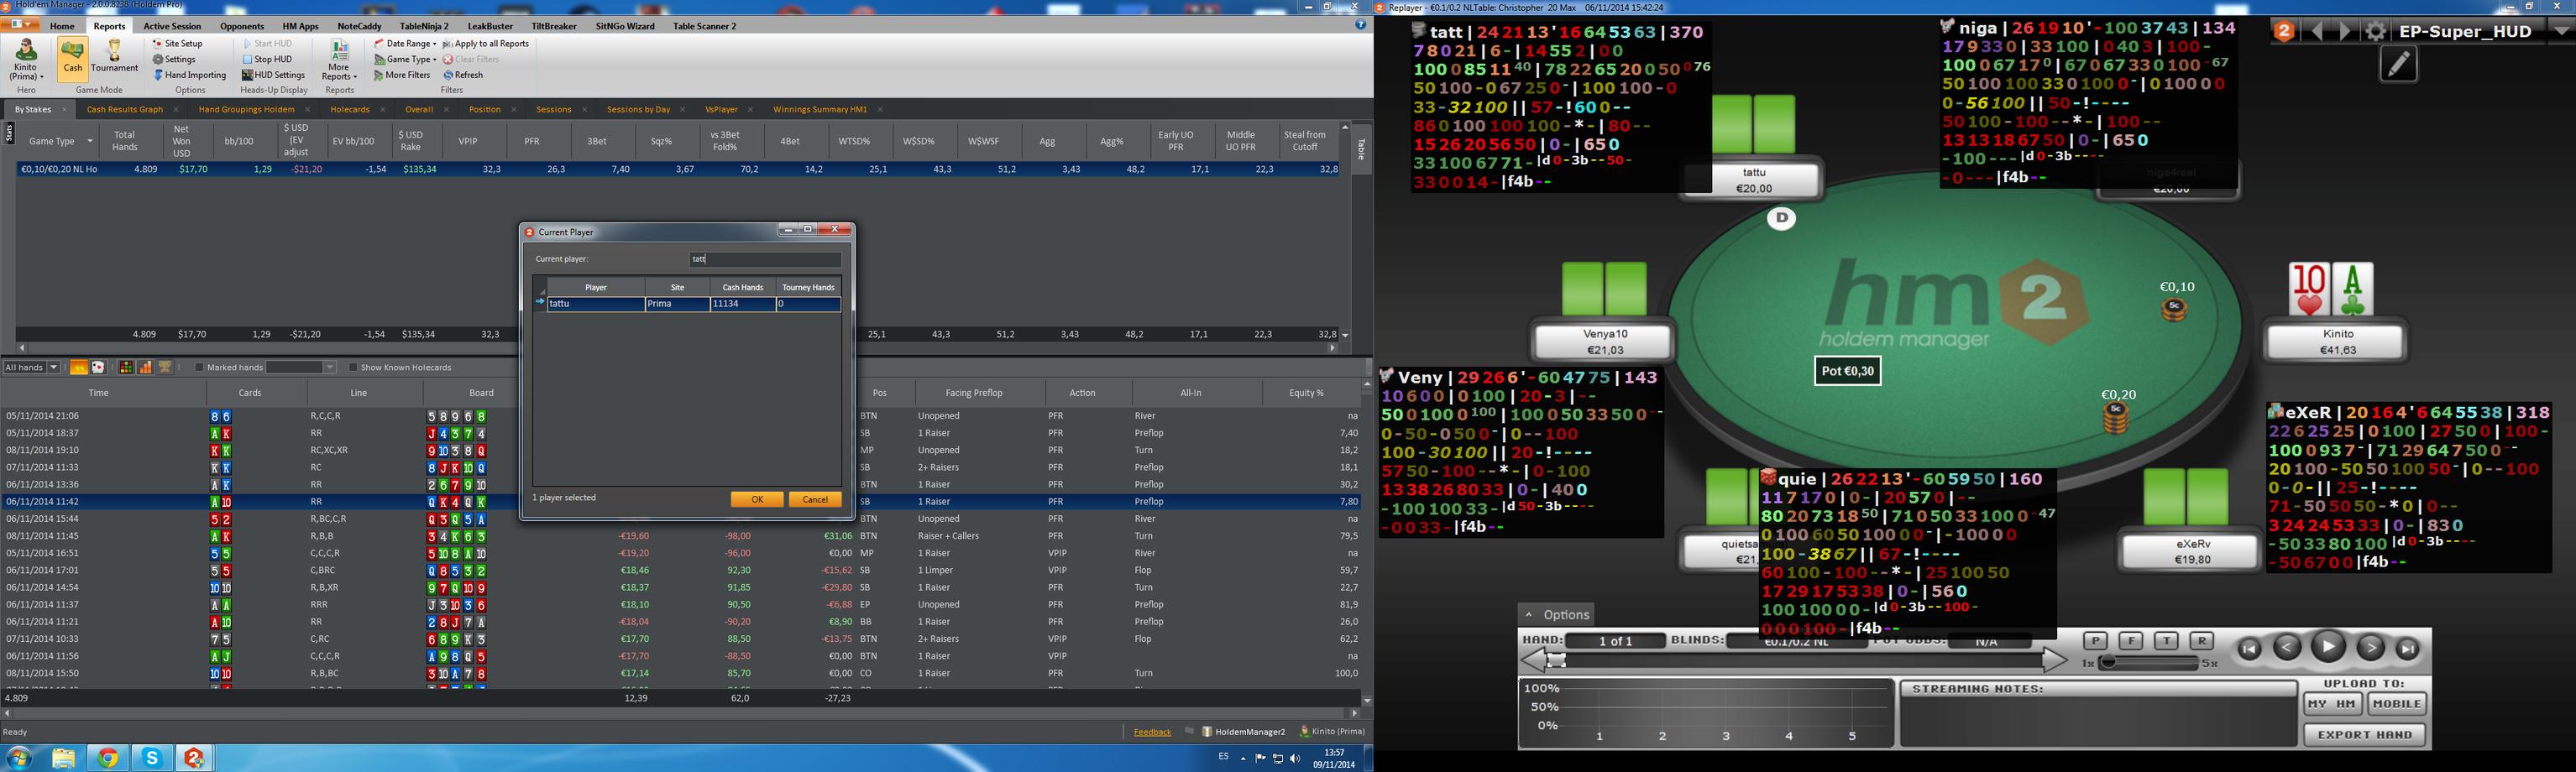Select Tournament game mode
Image resolution: width=2576 pixels, height=772 pixels.
[x=115, y=58]
